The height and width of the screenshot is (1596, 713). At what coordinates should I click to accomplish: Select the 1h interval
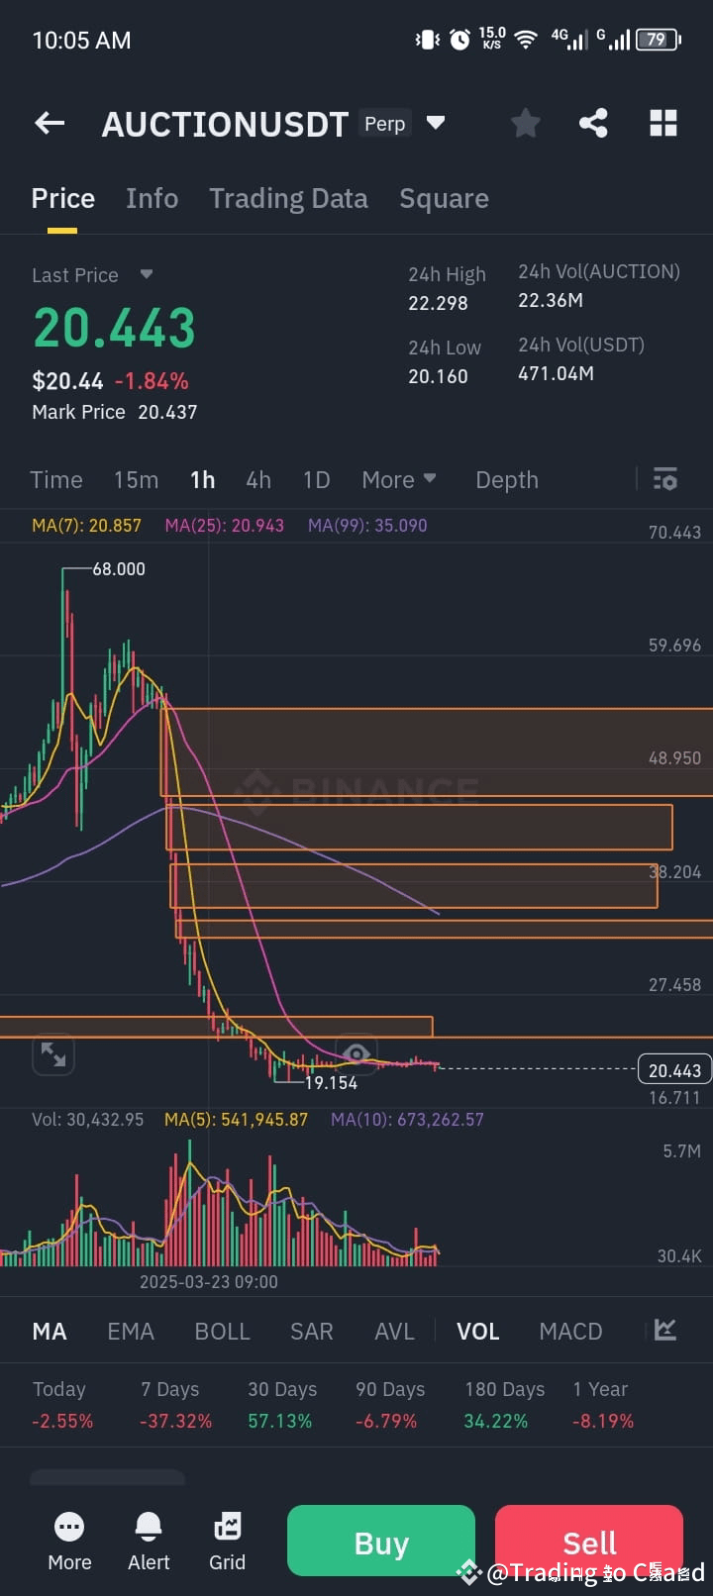[202, 479]
